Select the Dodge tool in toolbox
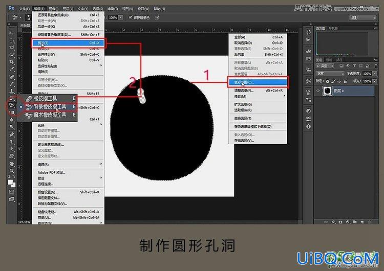This screenshot has width=384, height=271. point(11,127)
